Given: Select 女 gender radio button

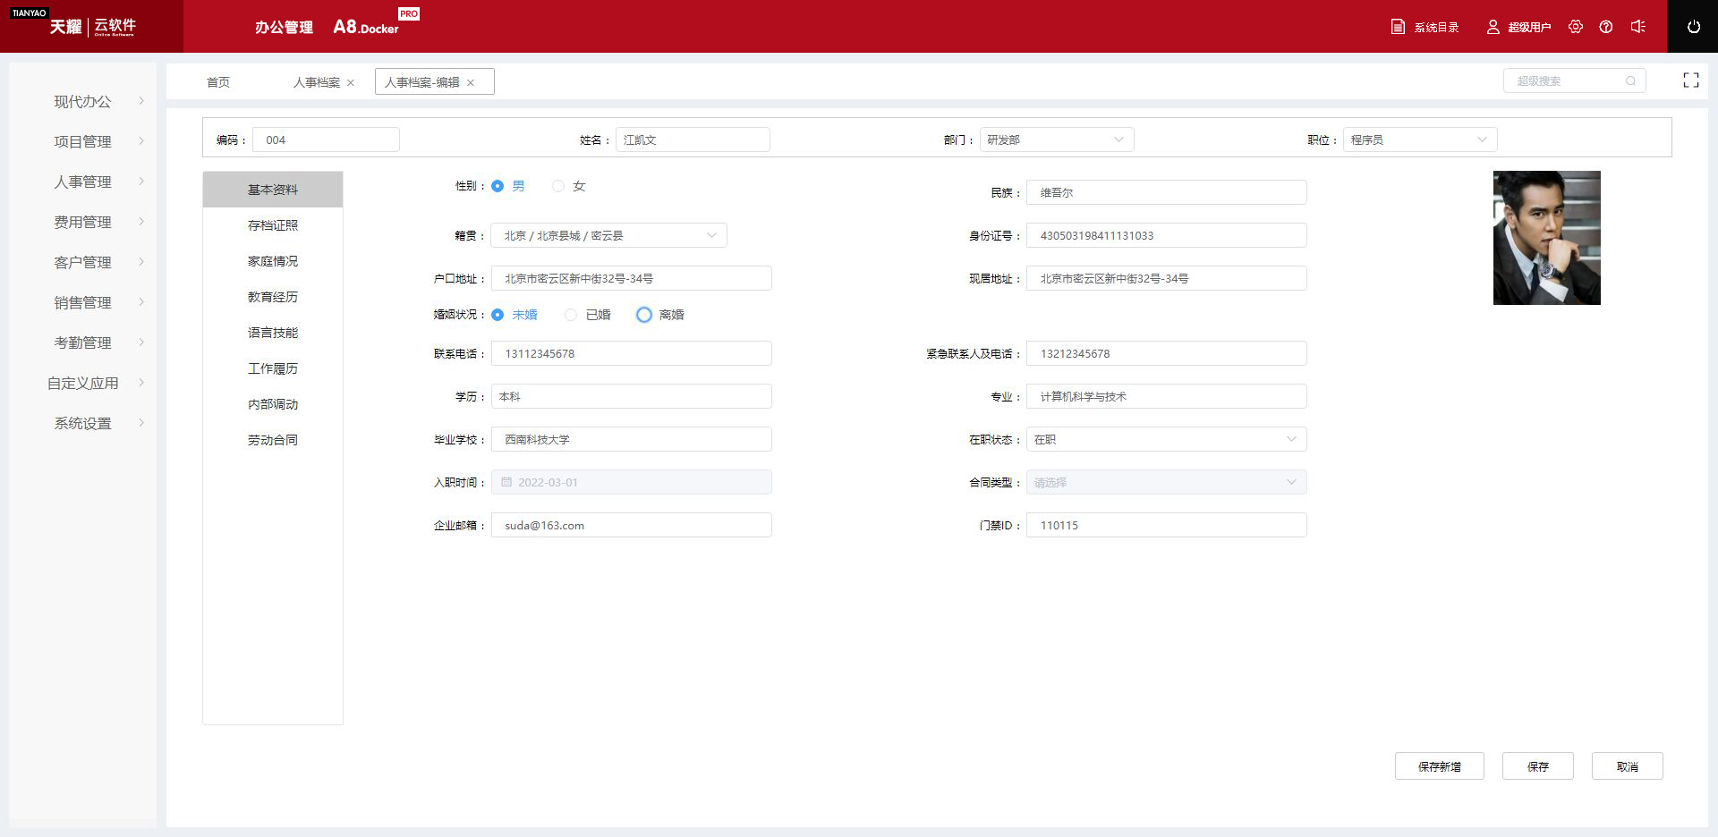Looking at the screenshot, I should [x=558, y=186].
